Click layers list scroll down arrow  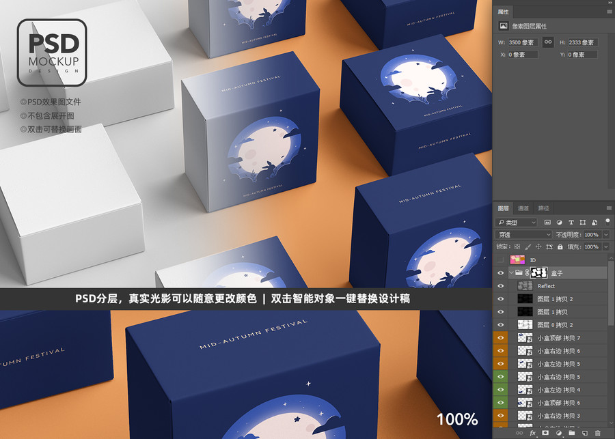[x=611, y=423]
